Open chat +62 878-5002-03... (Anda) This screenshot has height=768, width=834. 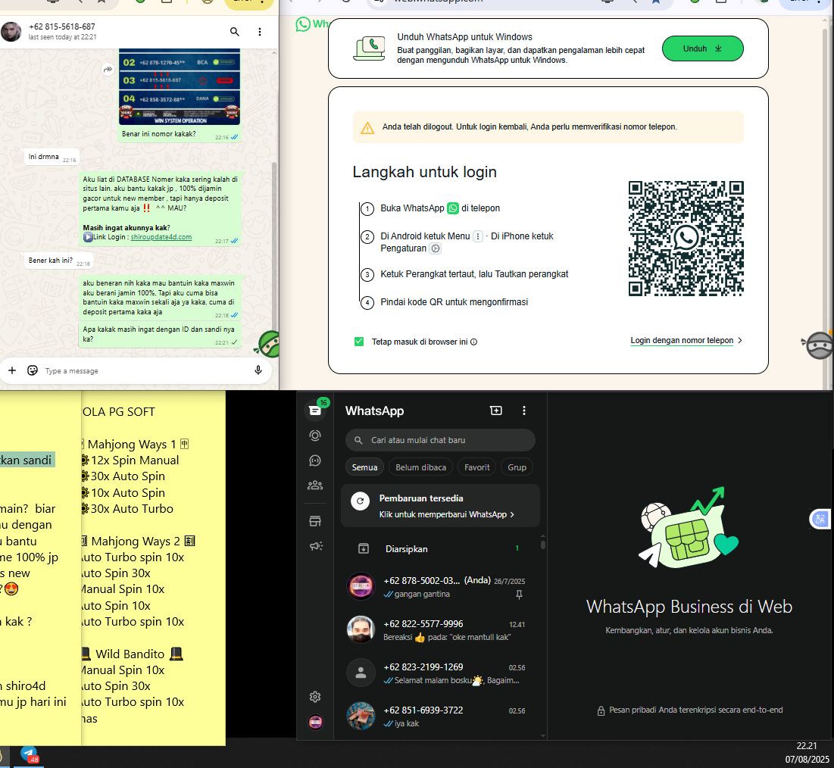pyautogui.click(x=440, y=587)
